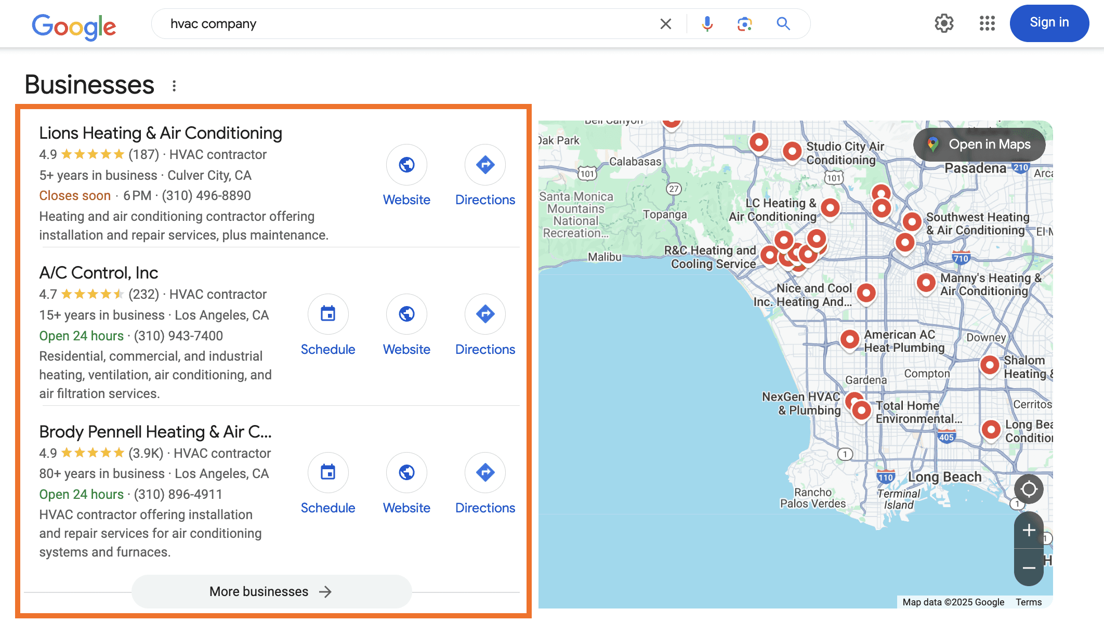1104x635 pixels.
Task: Click the Pasadena label on the map
Action: (975, 168)
